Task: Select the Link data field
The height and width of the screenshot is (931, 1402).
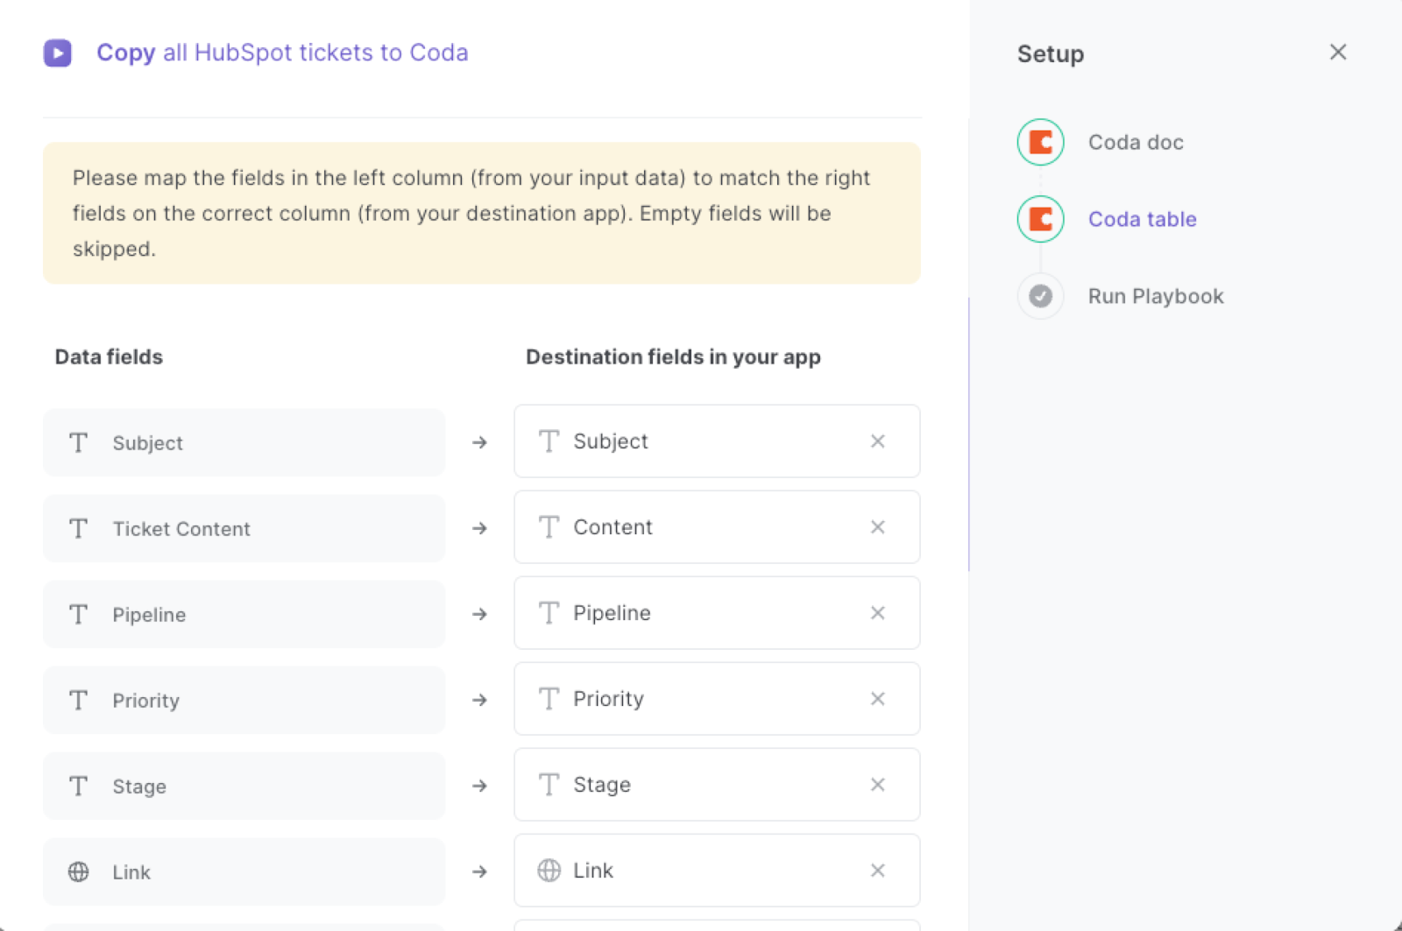Action: tap(244, 872)
